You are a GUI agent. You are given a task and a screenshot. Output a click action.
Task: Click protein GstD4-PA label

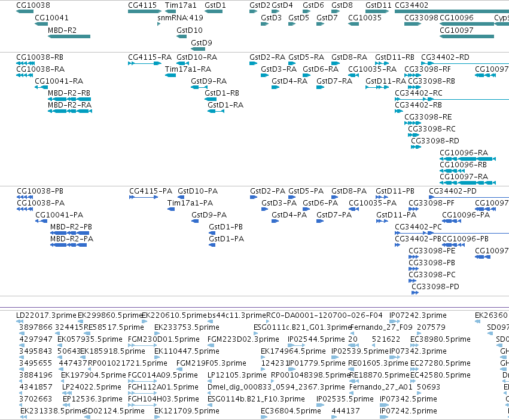pyautogui.click(x=289, y=215)
